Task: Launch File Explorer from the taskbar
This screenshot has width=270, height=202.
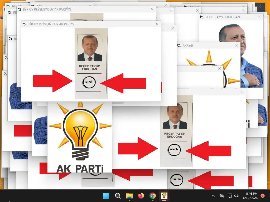Action: point(129,196)
